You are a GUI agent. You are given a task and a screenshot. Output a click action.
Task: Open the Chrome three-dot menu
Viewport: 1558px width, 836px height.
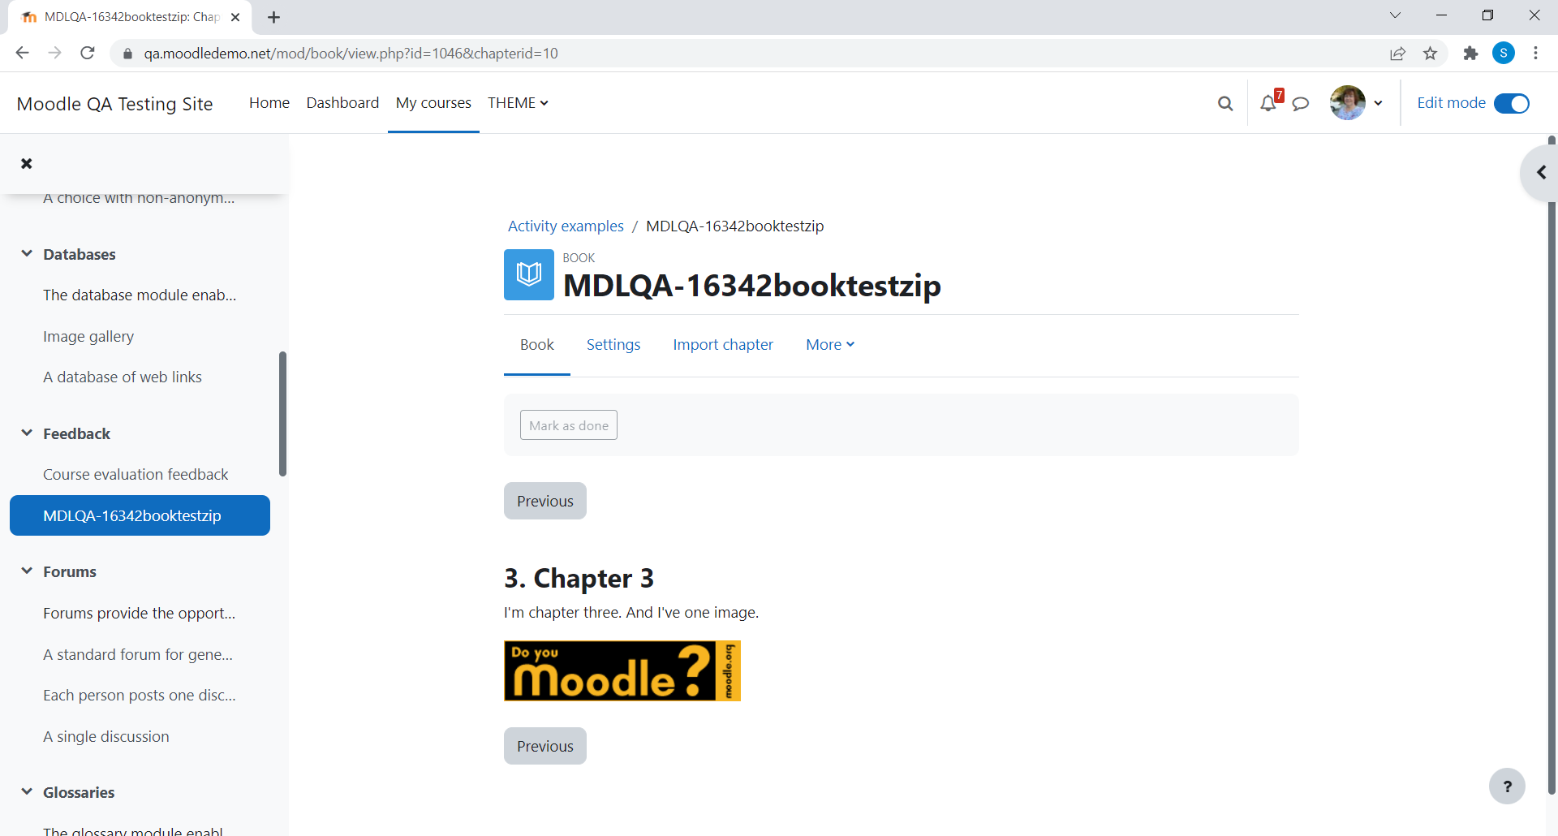coord(1535,54)
